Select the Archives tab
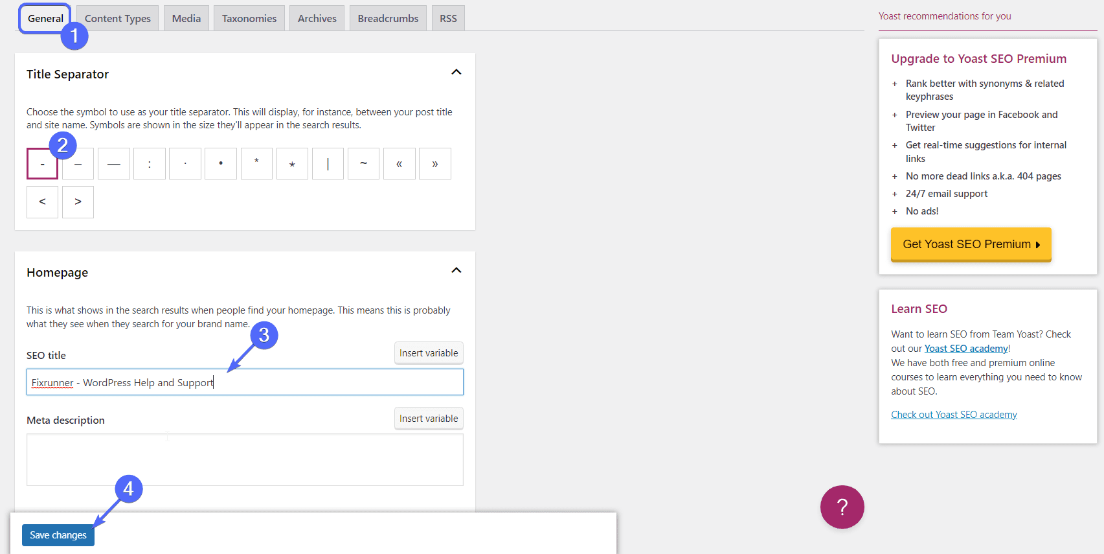Screen dimensions: 1104x554 [x=317, y=18]
